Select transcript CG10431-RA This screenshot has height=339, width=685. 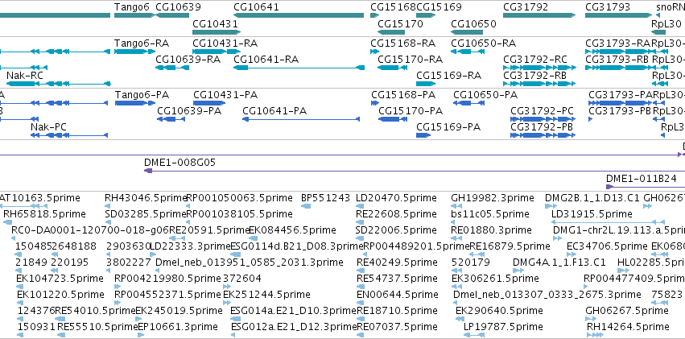click(x=225, y=43)
